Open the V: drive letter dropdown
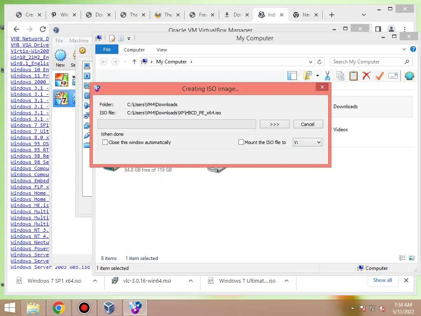The image size is (421, 316). click(307, 142)
